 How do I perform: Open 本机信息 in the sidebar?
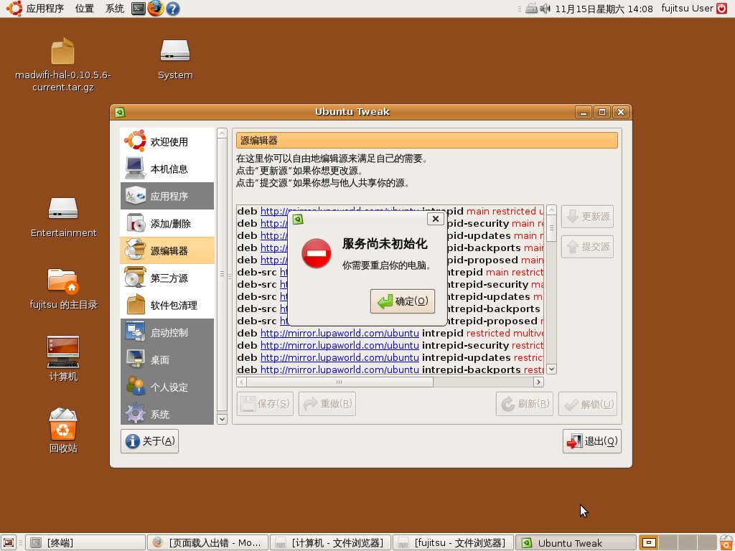(167, 169)
